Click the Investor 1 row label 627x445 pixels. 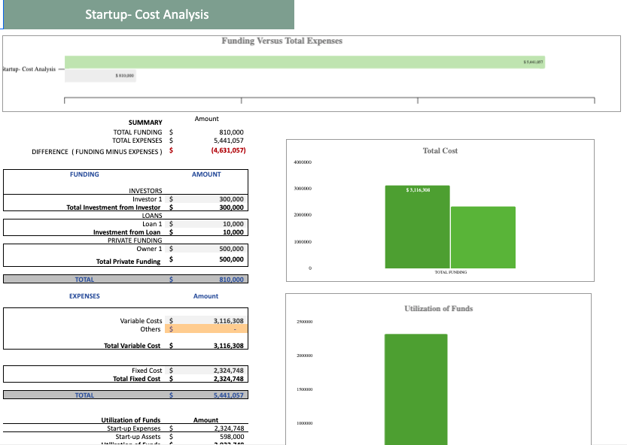click(x=148, y=199)
